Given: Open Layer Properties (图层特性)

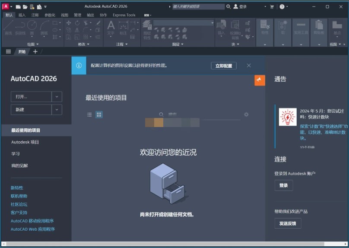Looking at the screenshot, I should click(147, 30).
